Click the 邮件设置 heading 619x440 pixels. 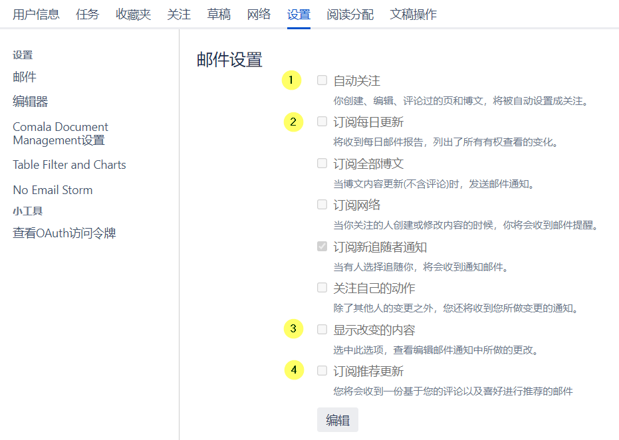[x=229, y=60]
